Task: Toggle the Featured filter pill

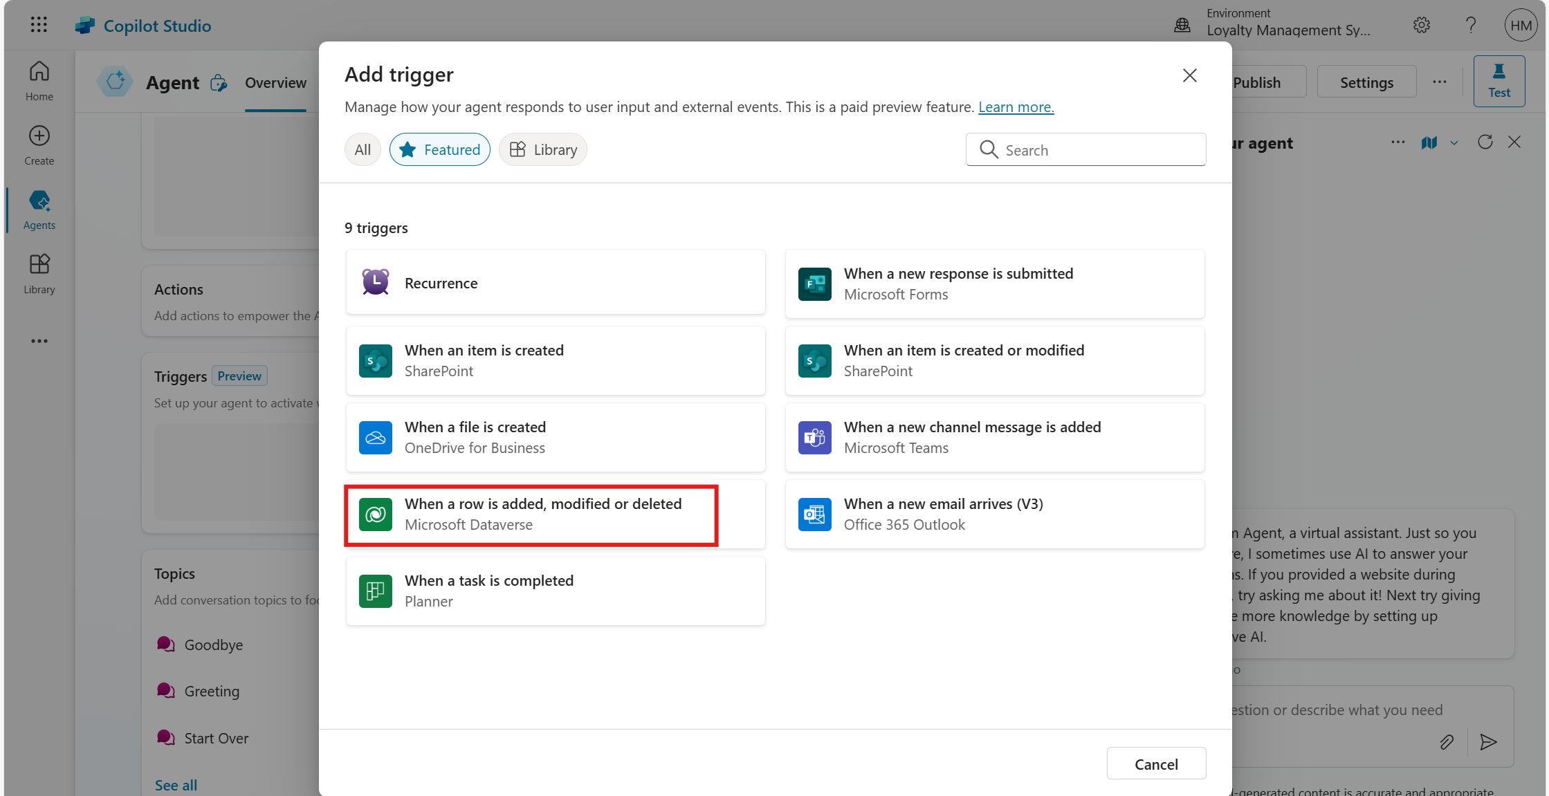Action: pyautogui.click(x=439, y=150)
